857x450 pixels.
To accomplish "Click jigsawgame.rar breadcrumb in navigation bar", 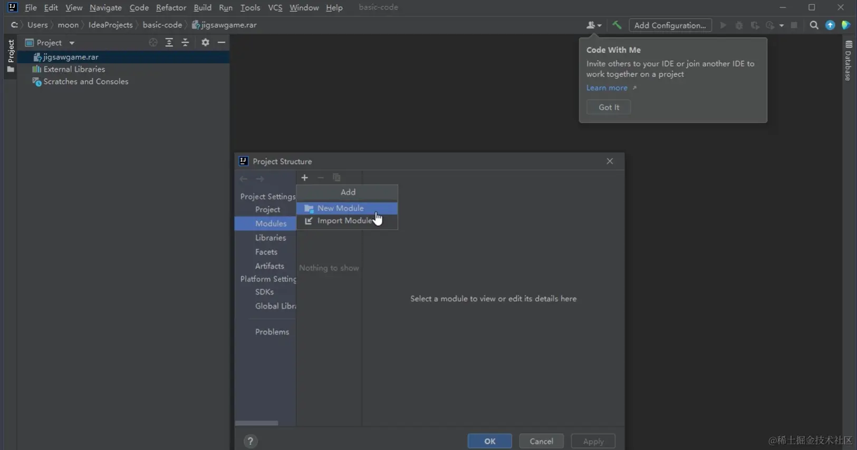I will coord(224,25).
